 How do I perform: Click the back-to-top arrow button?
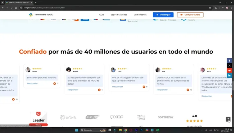coord(228,119)
